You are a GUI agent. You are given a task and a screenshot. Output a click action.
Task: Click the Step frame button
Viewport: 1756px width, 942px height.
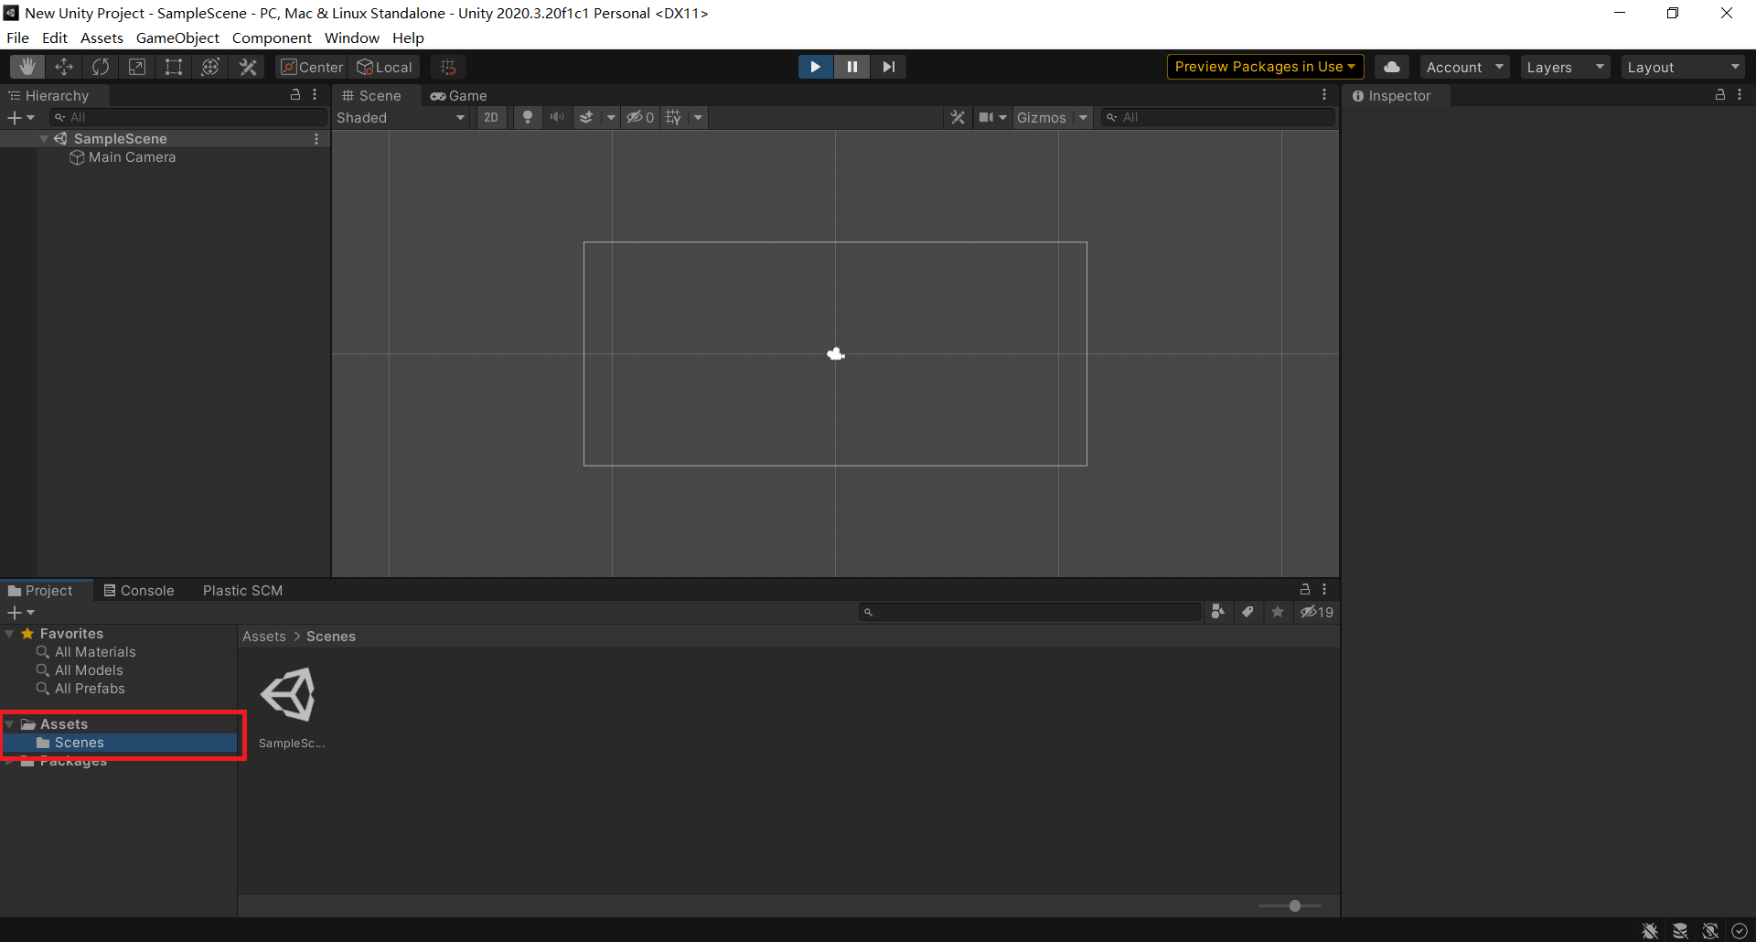(x=888, y=67)
